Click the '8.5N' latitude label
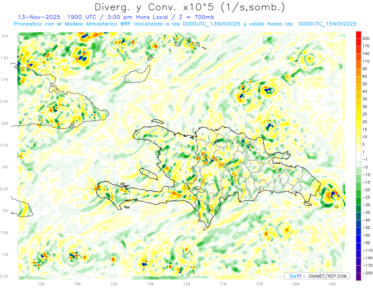This screenshot has width=373, height=288. pyautogui.click(x=4, y=189)
